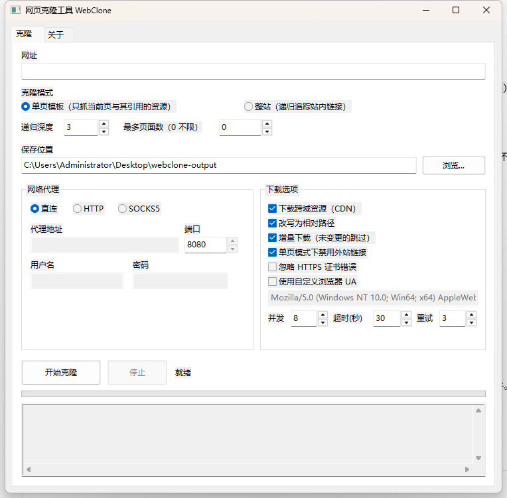The height and width of the screenshot is (498, 507).
Task: Open the 浏览... folder browser
Action: [x=454, y=166]
